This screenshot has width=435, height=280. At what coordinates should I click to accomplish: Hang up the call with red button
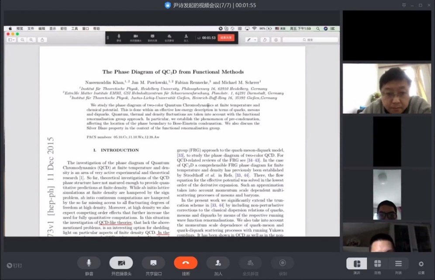pyautogui.click(x=186, y=263)
